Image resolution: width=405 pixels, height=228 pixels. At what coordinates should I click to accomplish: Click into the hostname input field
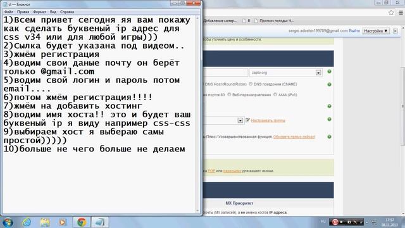(225, 73)
